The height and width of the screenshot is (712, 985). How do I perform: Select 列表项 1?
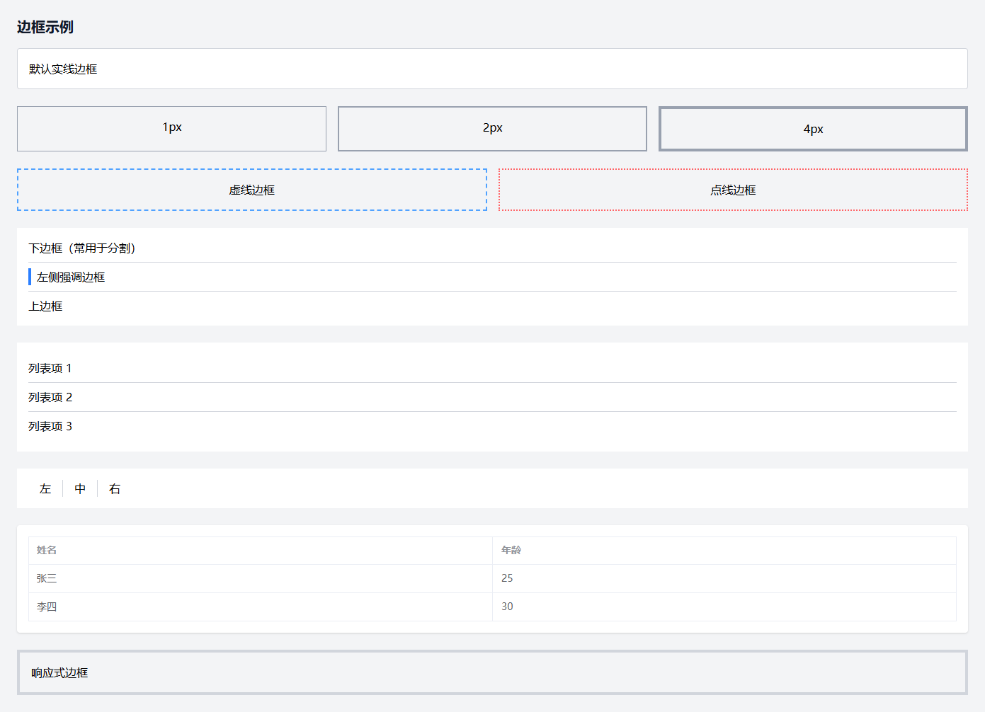(x=492, y=368)
